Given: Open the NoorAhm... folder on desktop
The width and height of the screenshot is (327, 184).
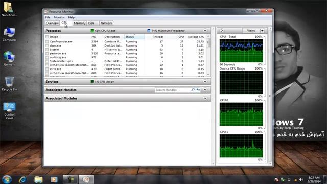Looking at the screenshot, I should click(9, 9).
